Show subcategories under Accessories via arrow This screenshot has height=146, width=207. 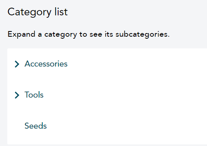(17, 64)
